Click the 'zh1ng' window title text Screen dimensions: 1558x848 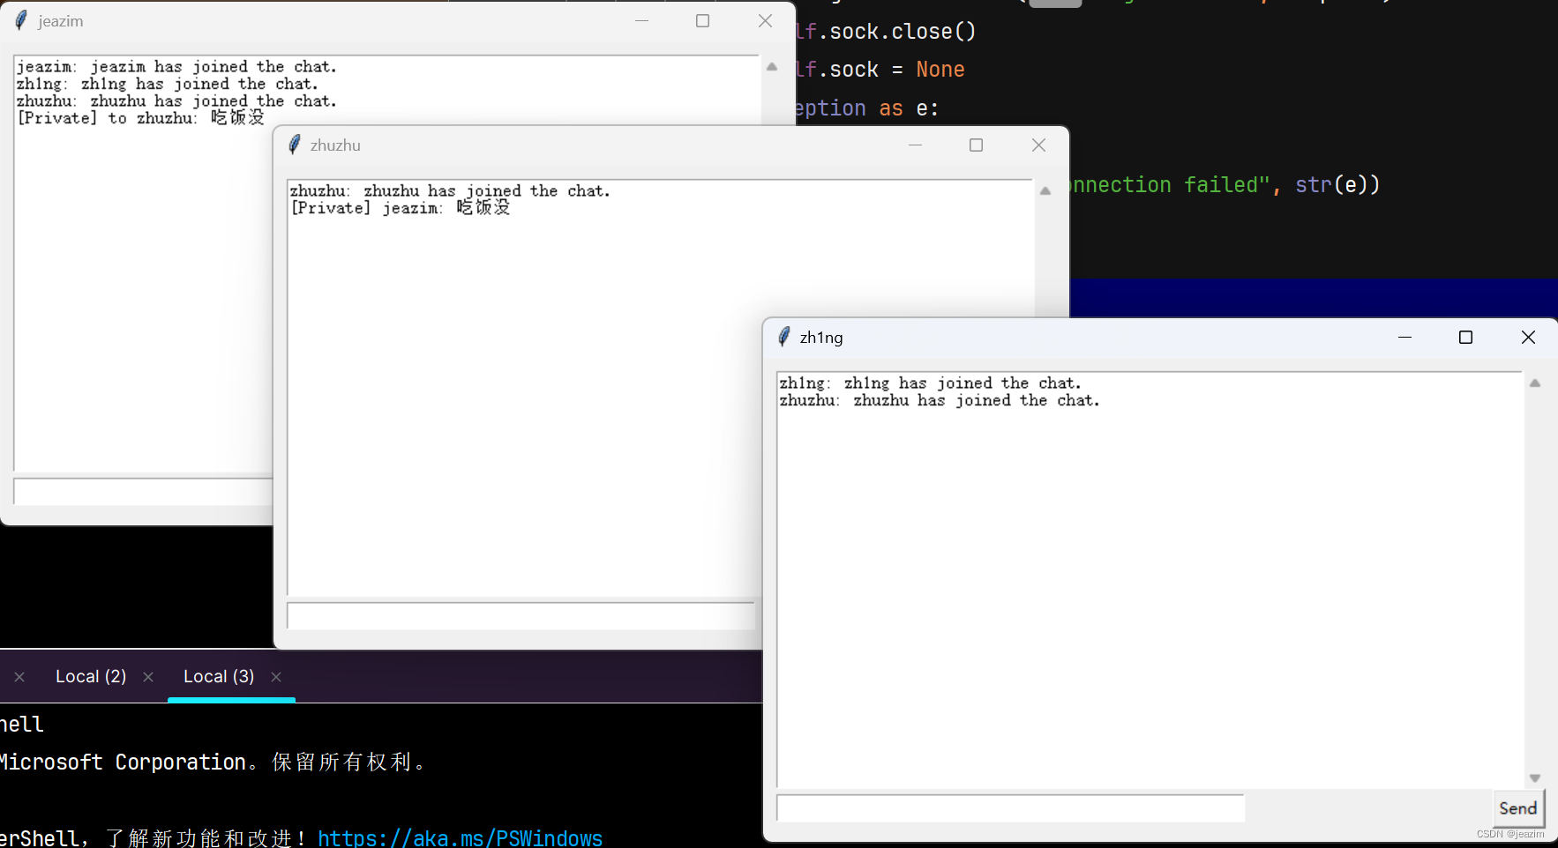click(821, 338)
